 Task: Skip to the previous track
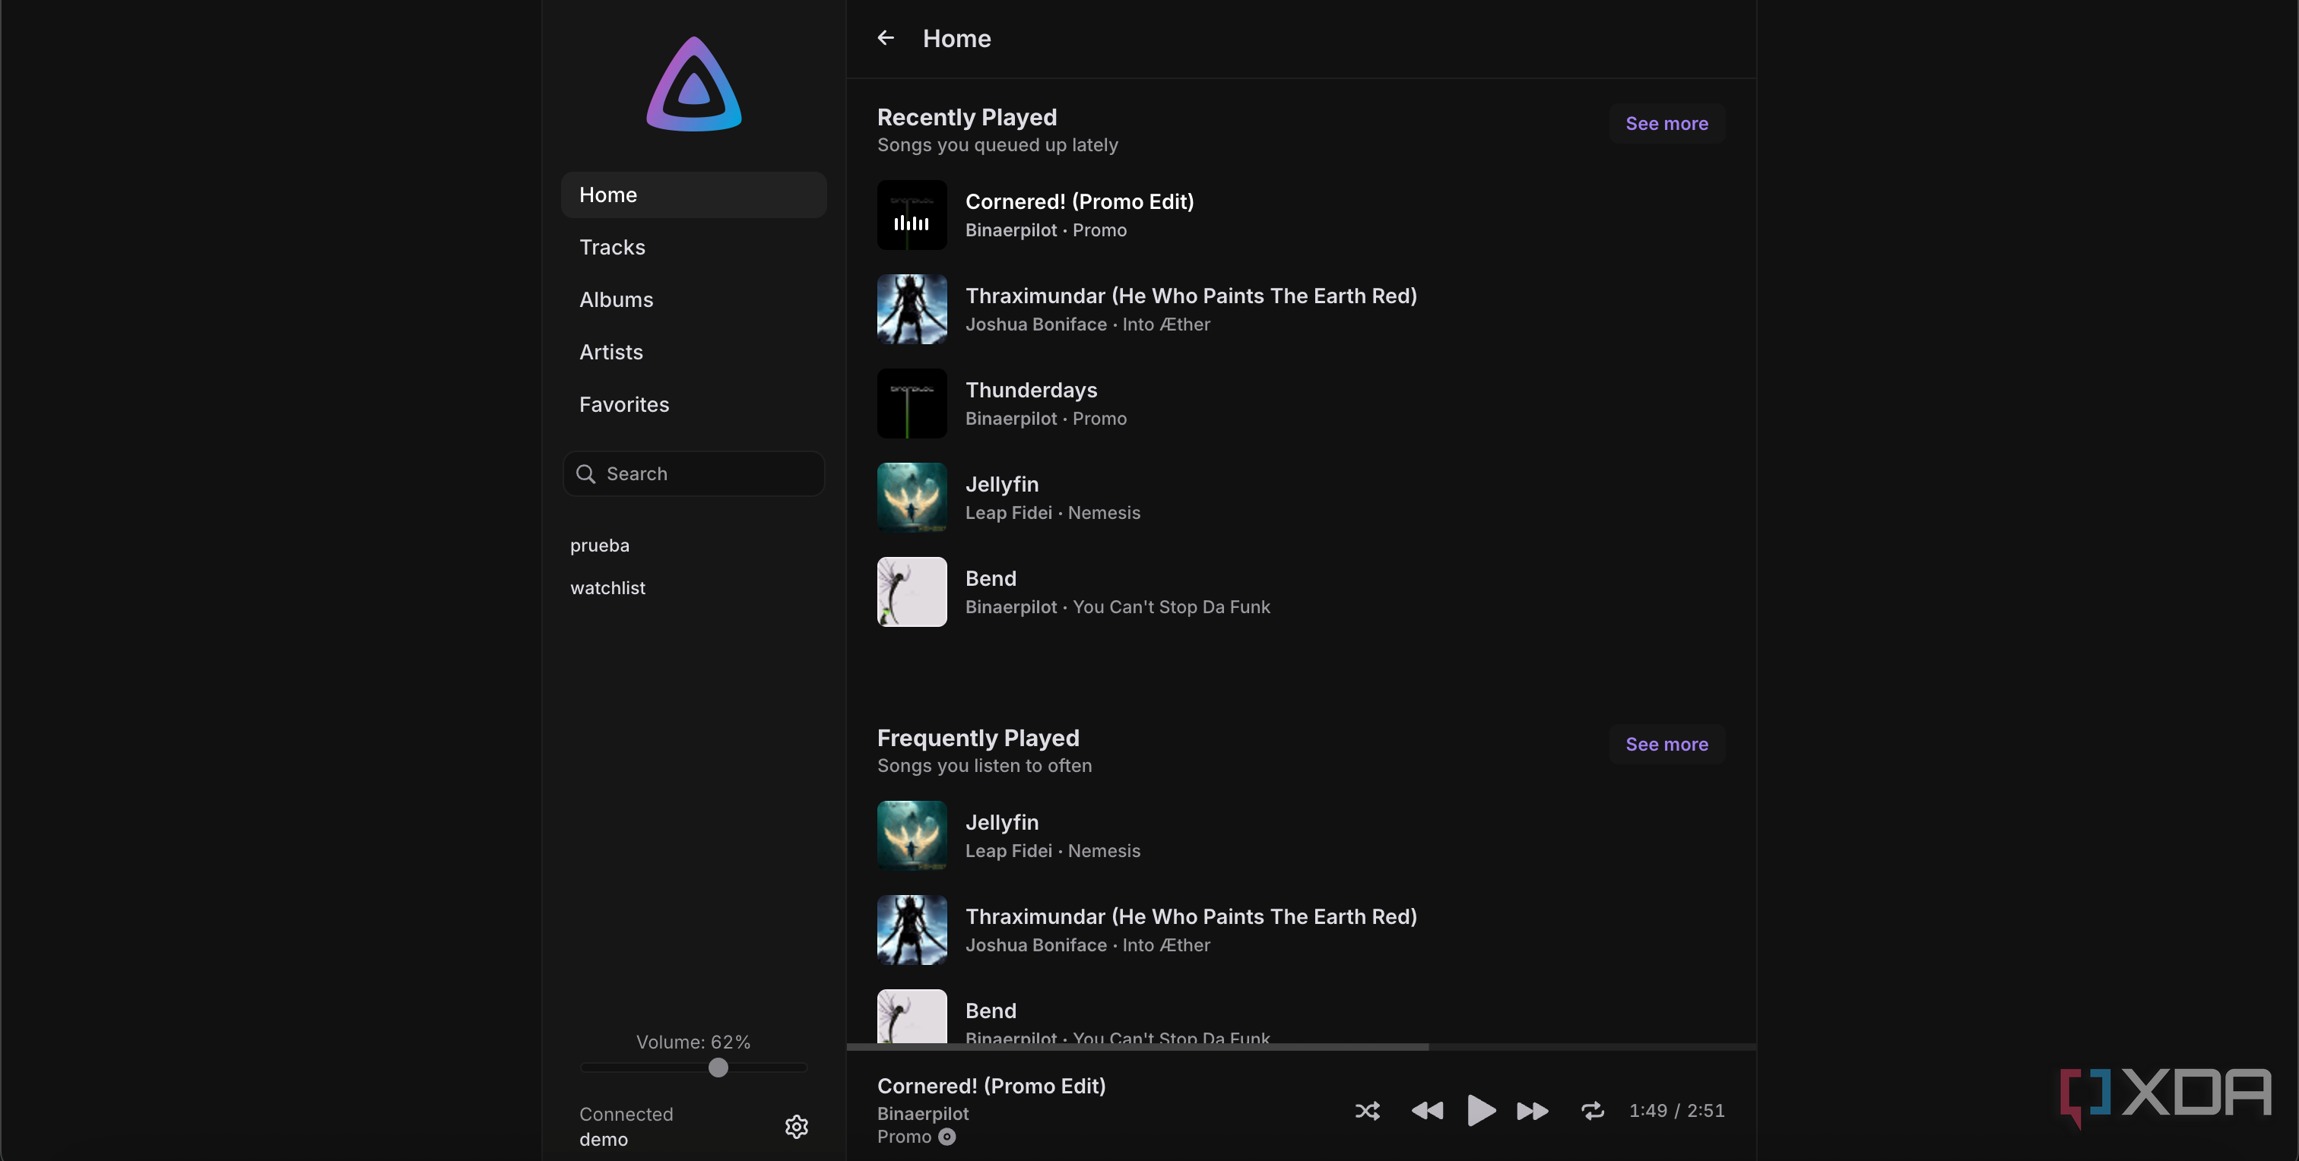1426,1110
